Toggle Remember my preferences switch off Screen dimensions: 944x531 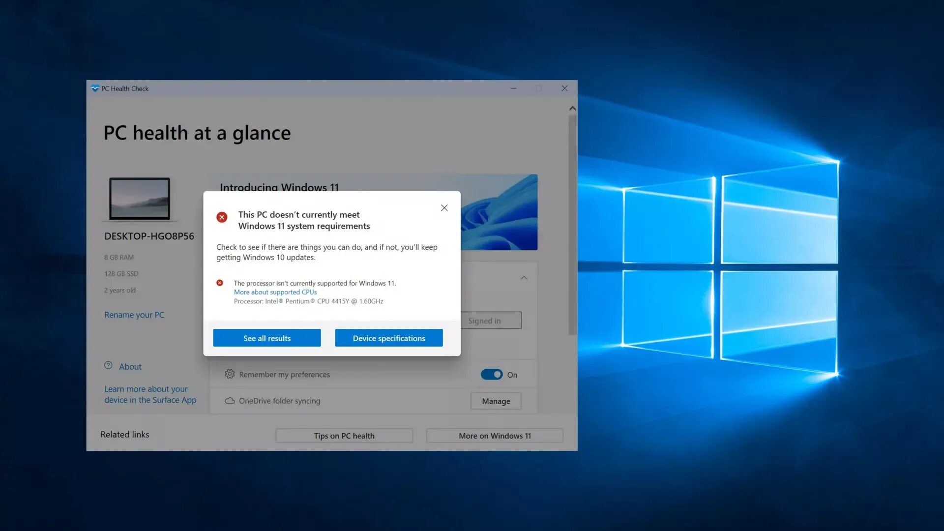coord(492,375)
